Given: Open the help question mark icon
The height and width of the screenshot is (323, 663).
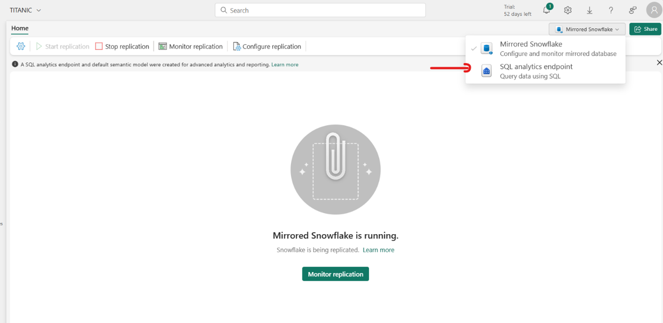Looking at the screenshot, I should (611, 10).
